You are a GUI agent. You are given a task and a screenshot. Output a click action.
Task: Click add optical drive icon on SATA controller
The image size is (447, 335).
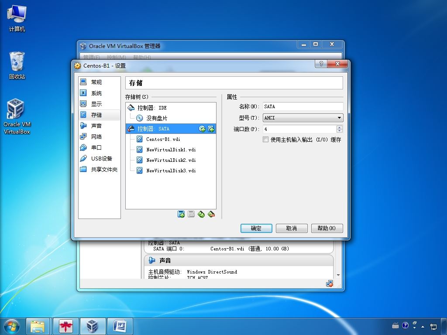[202, 129]
